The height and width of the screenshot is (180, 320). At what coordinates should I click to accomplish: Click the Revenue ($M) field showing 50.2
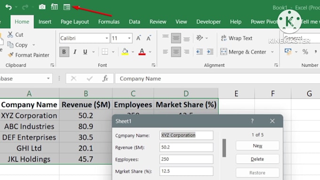(186, 147)
